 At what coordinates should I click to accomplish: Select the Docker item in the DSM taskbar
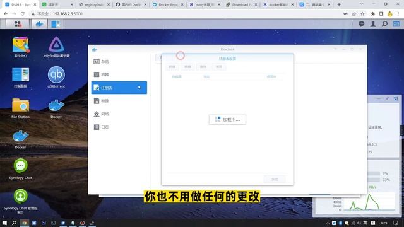39,24
